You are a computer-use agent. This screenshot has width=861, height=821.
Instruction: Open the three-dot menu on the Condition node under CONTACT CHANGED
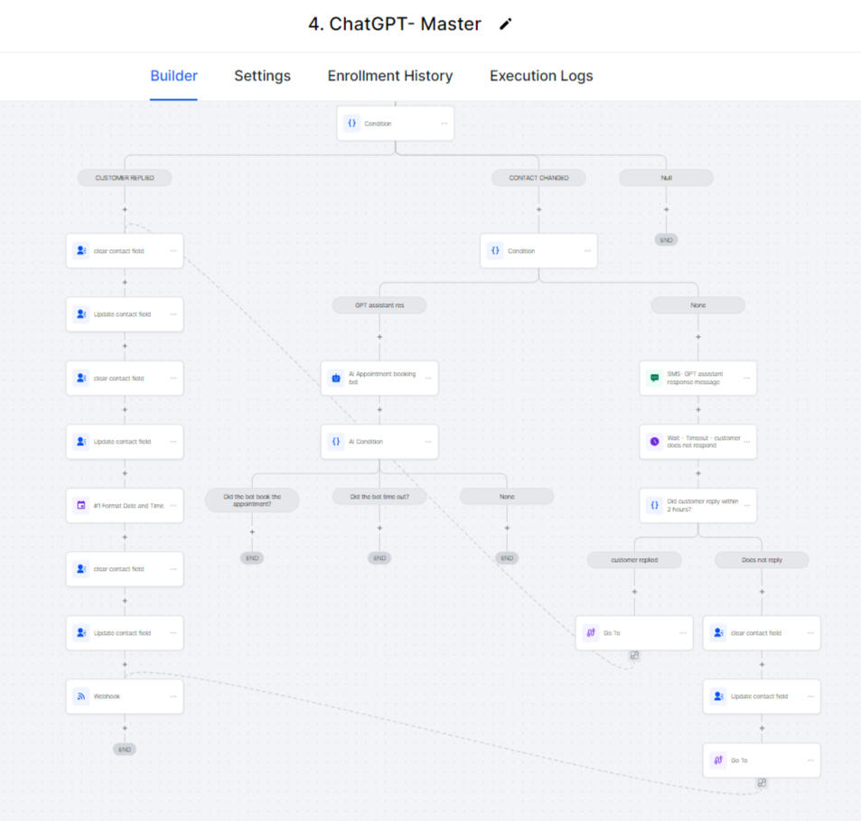pyautogui.click(x=587, y=251)
